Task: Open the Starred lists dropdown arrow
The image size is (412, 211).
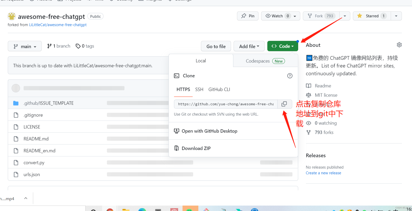Action: point(396,16)
